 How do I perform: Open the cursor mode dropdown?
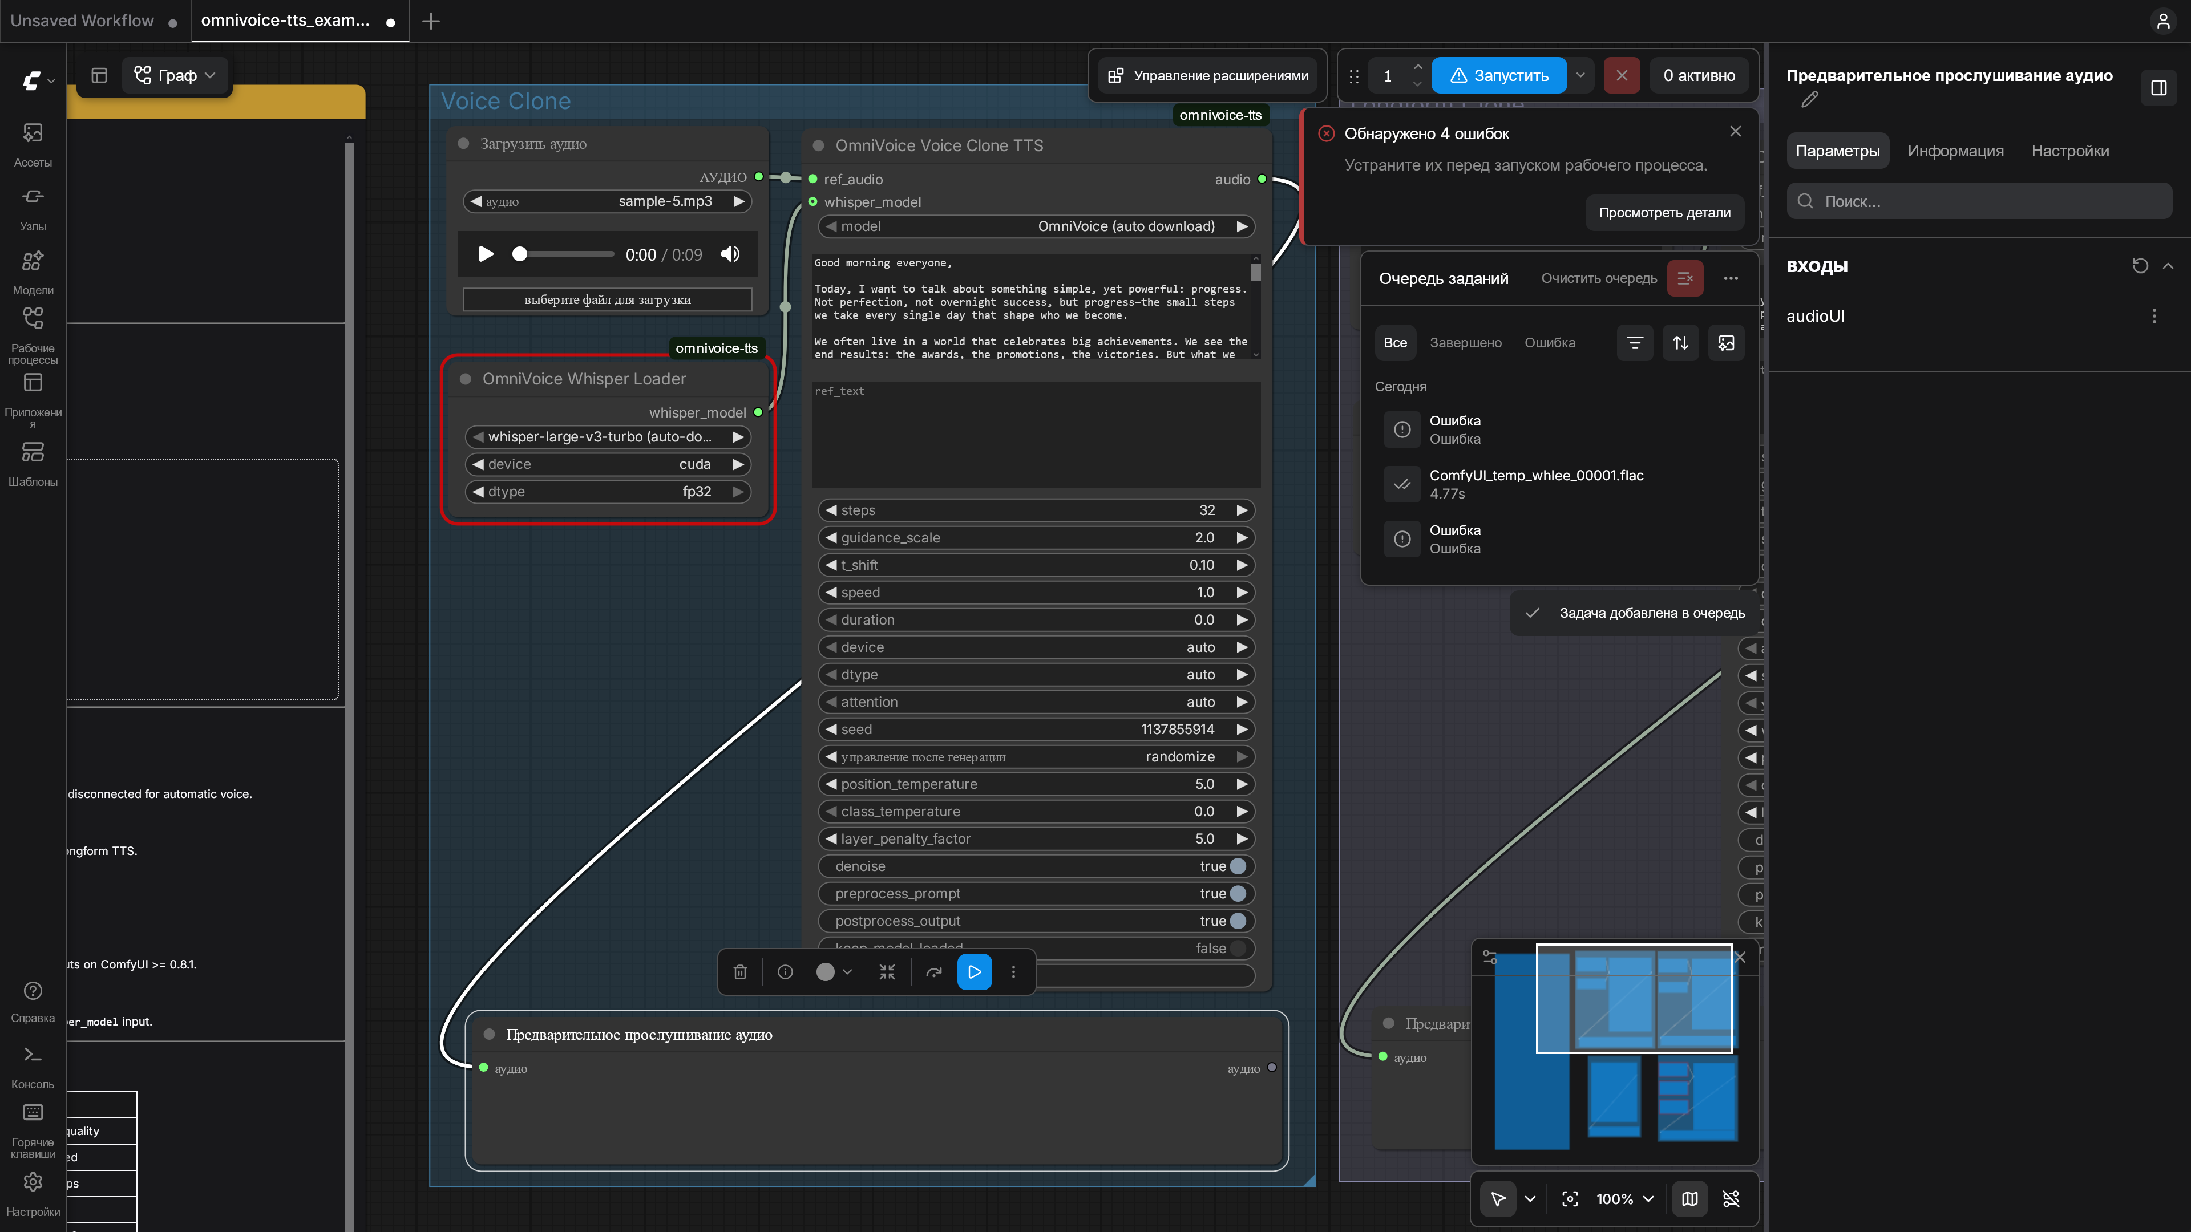pyautogui.click(x=1530, y=1199)
